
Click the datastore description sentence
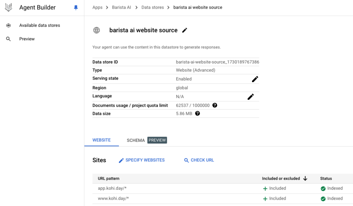[x=157, y=47]
